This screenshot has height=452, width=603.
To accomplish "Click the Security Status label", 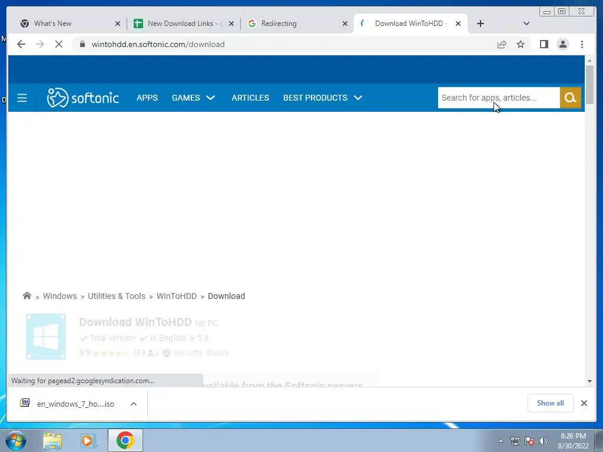I will point(201,353).
